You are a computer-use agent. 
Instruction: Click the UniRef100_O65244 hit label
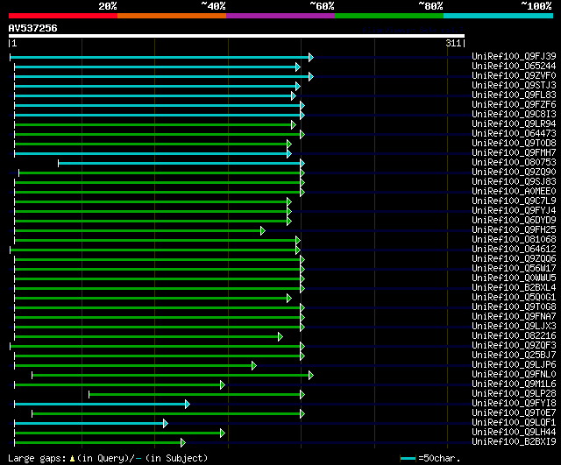tap(514, 66)
